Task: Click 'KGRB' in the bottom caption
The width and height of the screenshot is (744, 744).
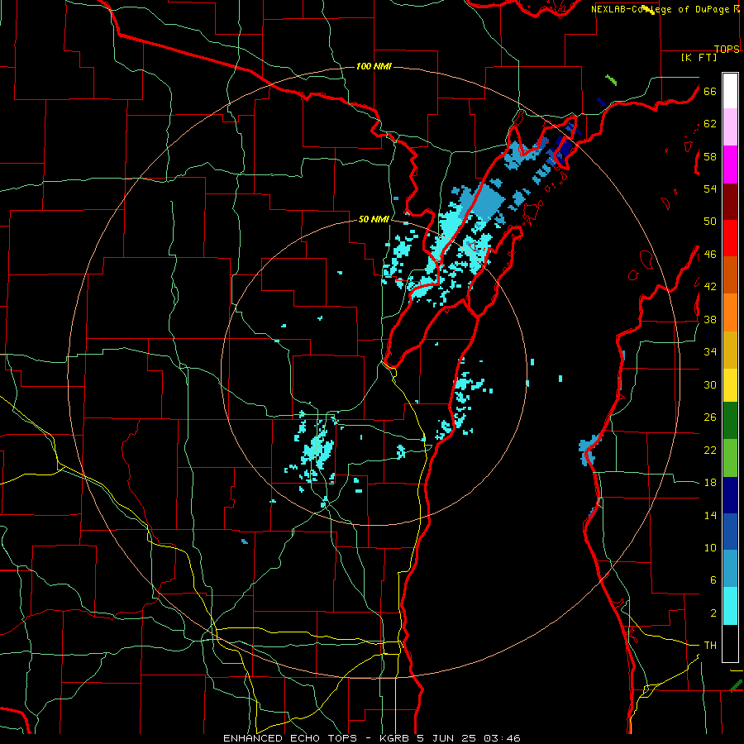Action: [x=396, y=738]
